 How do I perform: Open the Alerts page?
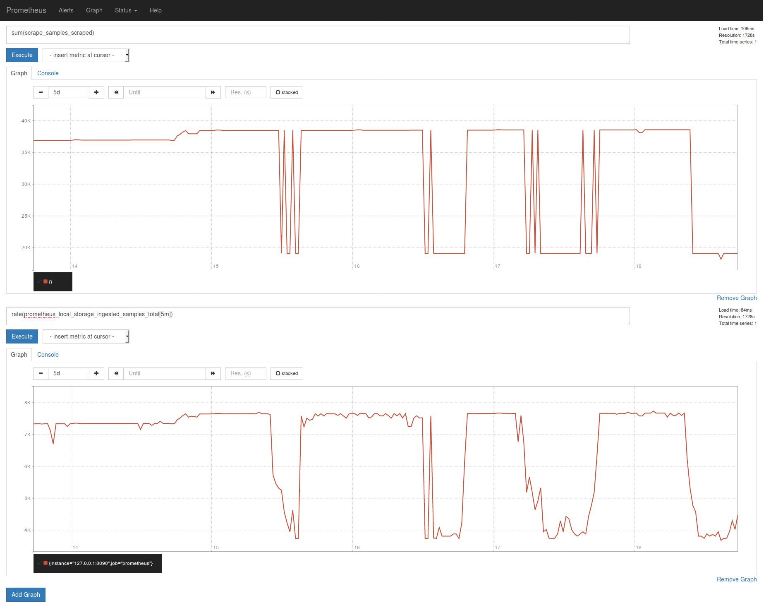(x=66, y=10)
